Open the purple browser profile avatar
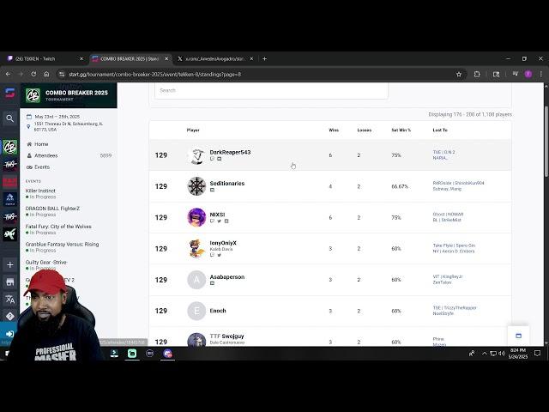Image resolution: width=549 pixels, height=412 pixels. [528, 75]
